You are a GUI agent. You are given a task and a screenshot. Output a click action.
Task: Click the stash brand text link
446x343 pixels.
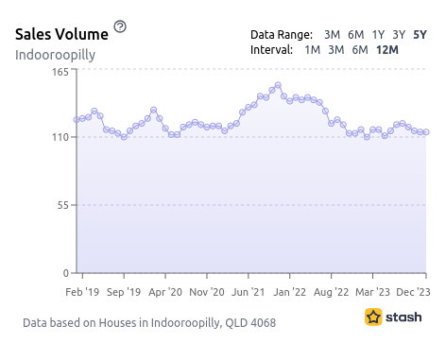(403, 317)
